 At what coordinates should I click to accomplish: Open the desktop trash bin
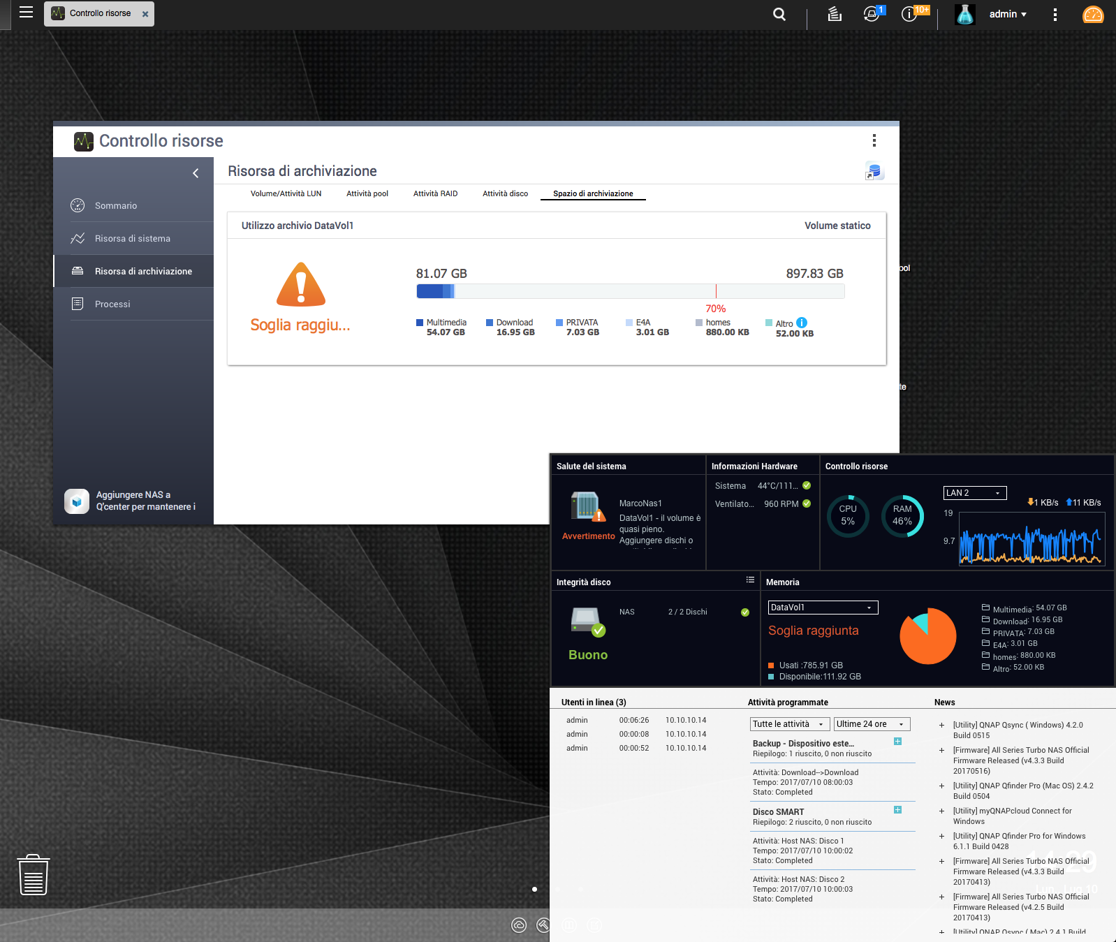[x=34, y=874]
